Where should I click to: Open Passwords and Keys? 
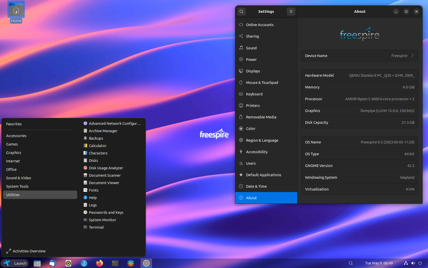112,213
